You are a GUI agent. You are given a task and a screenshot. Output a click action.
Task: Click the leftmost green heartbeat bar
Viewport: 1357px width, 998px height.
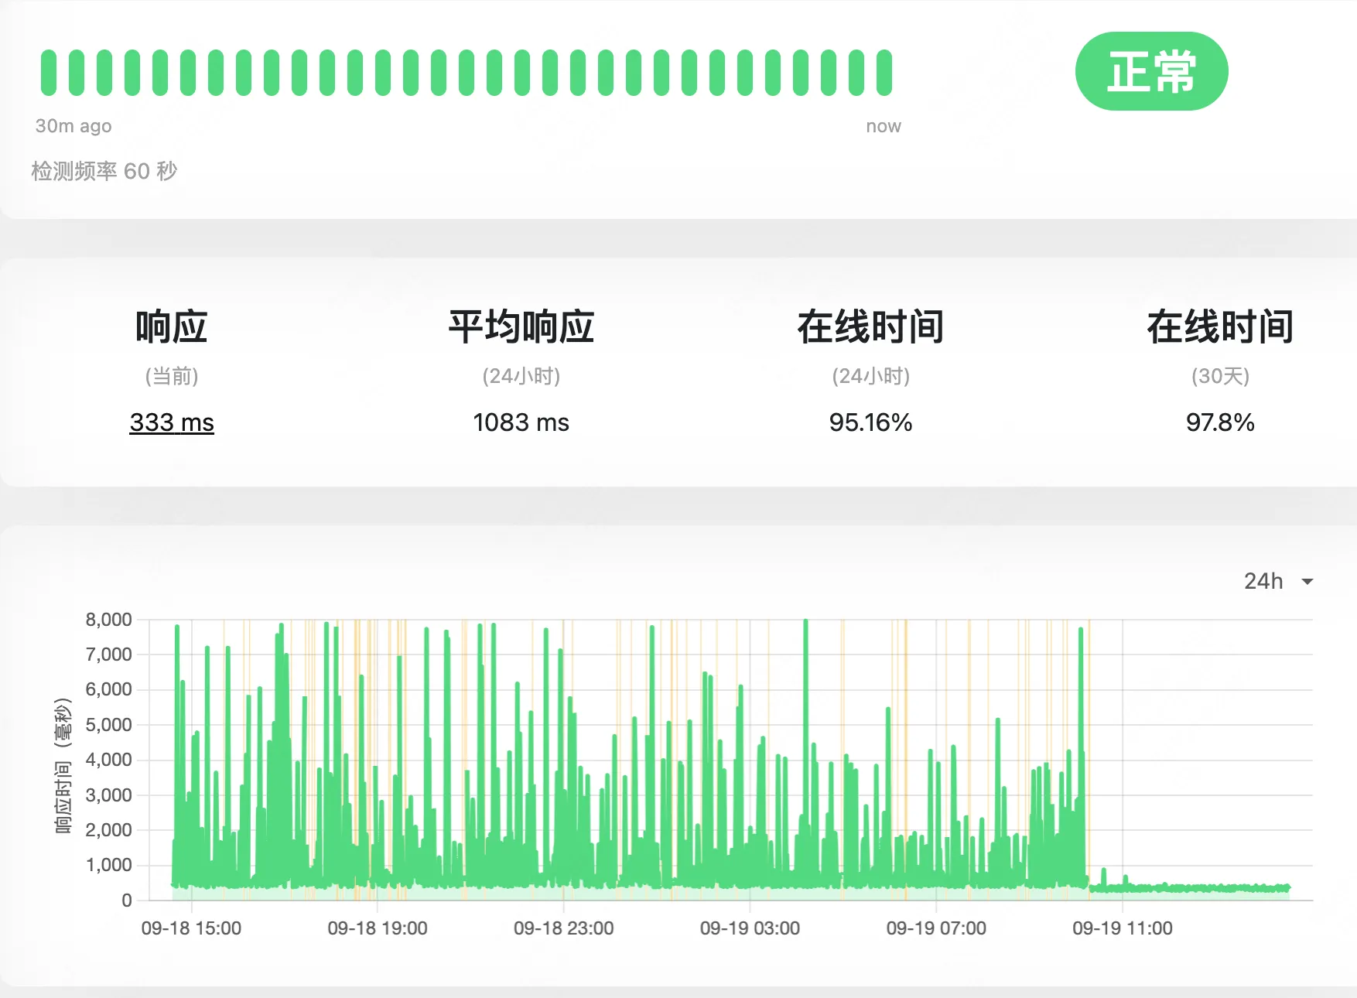[49, 73]
